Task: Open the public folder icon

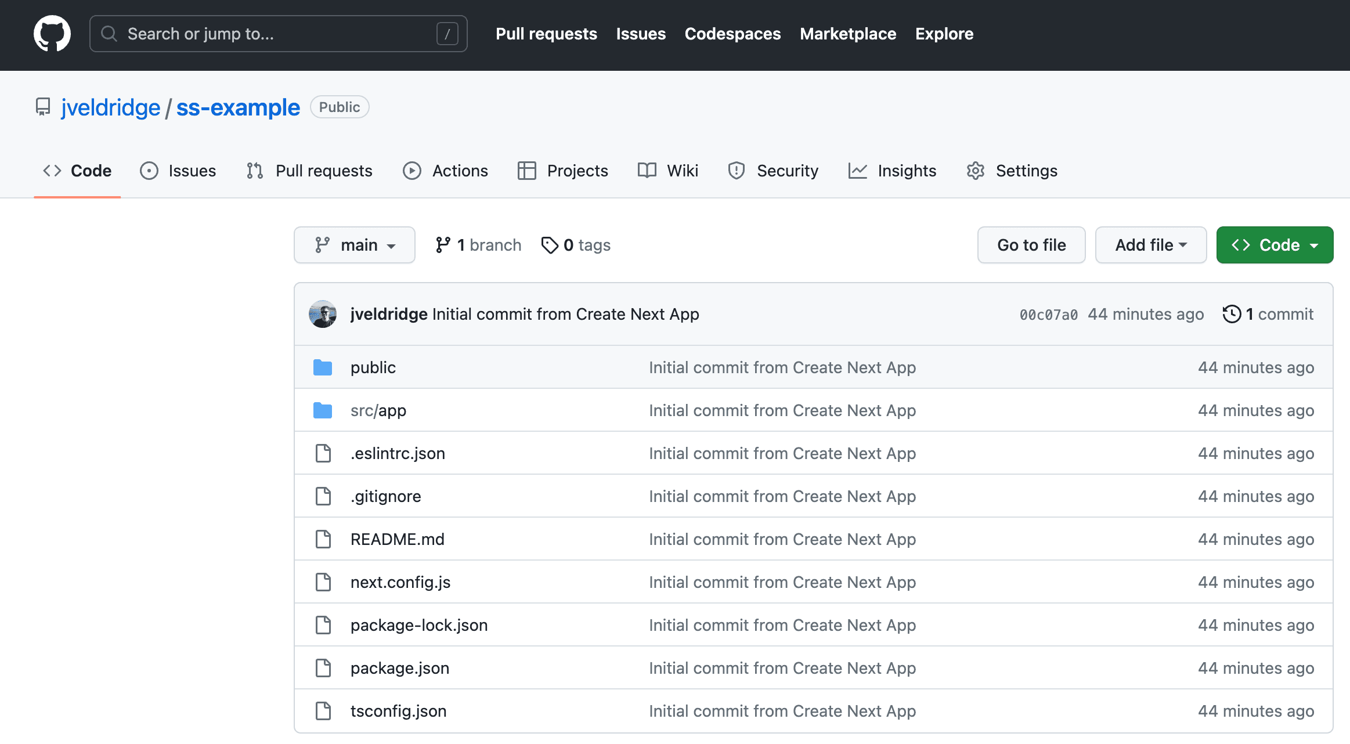Action: pyautogui.click(x=323, y=367)
